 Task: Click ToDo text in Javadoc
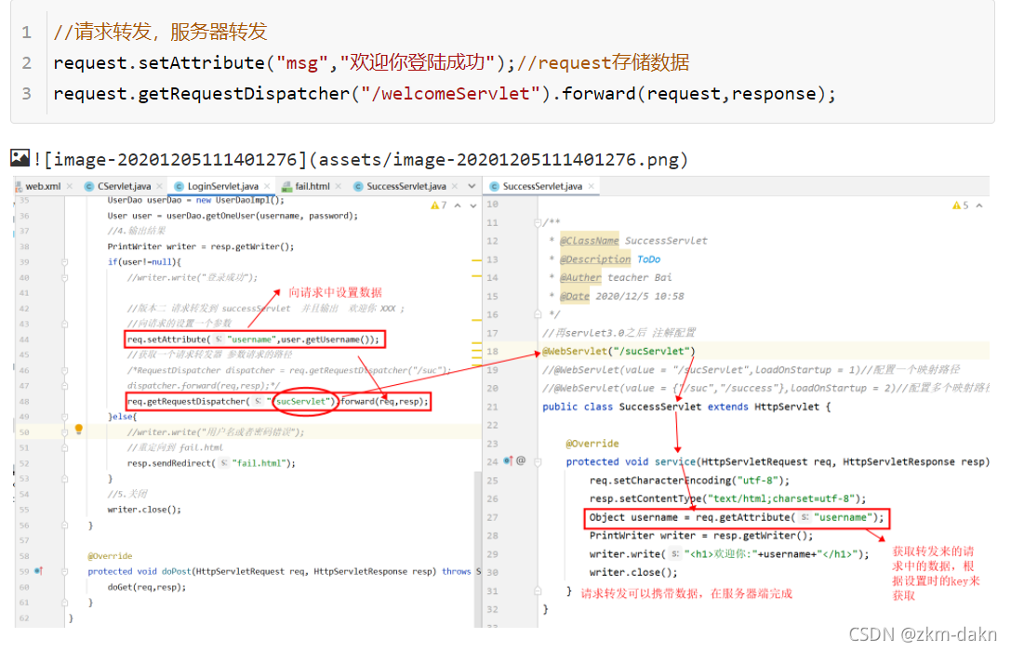tap(648, 259)
